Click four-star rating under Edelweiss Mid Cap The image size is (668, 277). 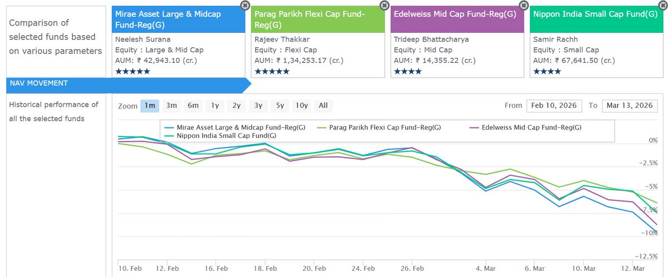[407, 71]
